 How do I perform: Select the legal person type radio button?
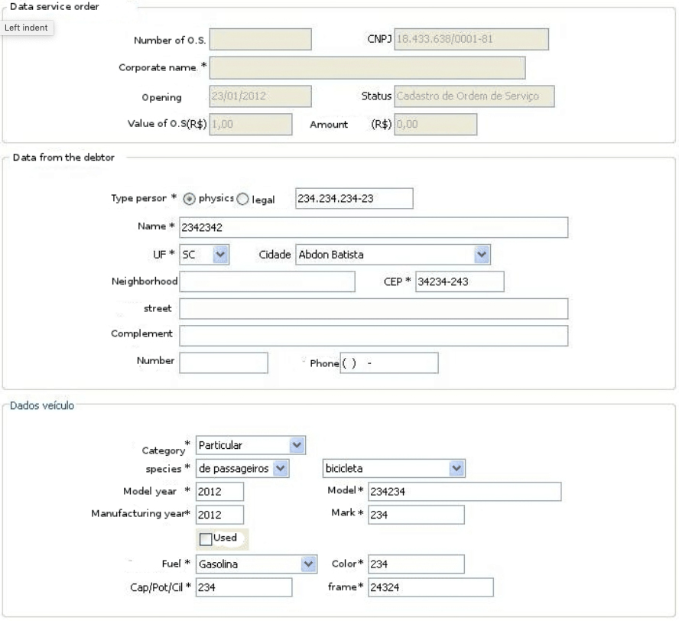pyautogui.click(x=243, y=198)
